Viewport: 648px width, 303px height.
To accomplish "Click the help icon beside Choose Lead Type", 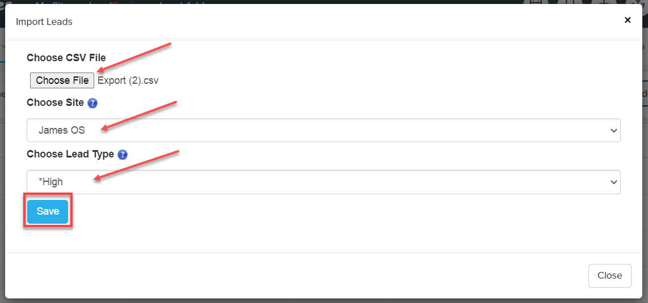I will 123,155.
